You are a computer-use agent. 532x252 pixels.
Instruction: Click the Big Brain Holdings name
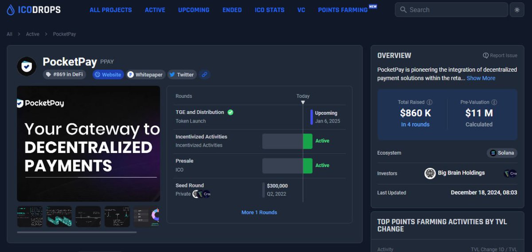coord(462,173)
